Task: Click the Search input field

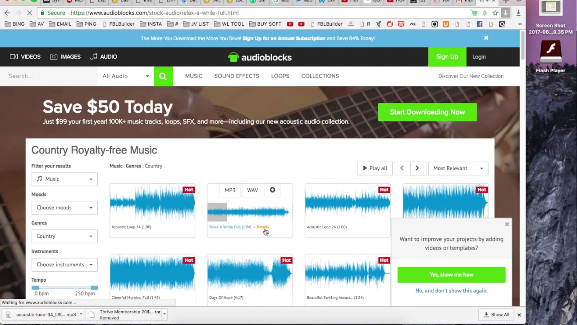Action: click(x=49, y=76)
